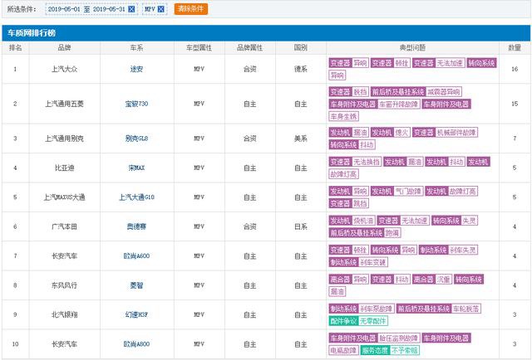Remove the date range filter 2019-05-01 至 2019-05-31

pyautogui.click(x=131, y=9)
